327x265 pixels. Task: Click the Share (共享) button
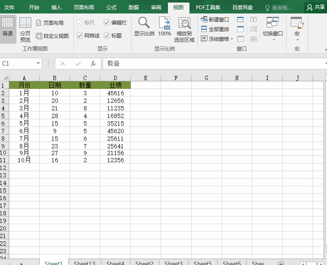pos(316,8)
